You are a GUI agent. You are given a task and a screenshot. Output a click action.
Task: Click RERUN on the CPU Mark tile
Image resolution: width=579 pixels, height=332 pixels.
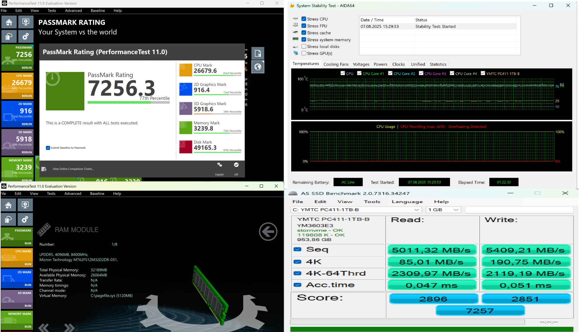27,96
